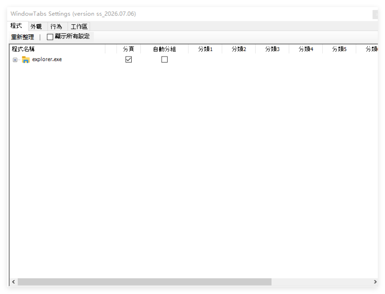This screenshot has height=294, width=385.
Task: Click the explorer.exe folder icon
Action: pyautogui.click(x=25, y=60)
